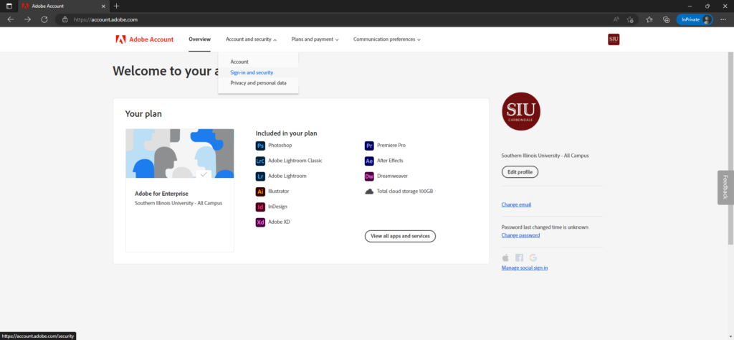Go forward with the browser forward arrow
This screenshot has width=734, height=340.
[x=28, y=19]
